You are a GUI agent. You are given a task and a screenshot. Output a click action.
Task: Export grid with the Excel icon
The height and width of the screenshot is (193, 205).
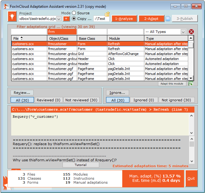tap(191, 84)
